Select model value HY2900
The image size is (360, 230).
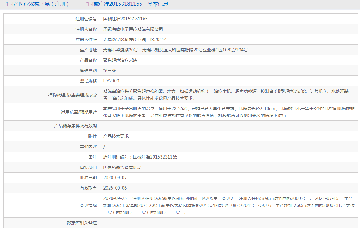point(111,81)
